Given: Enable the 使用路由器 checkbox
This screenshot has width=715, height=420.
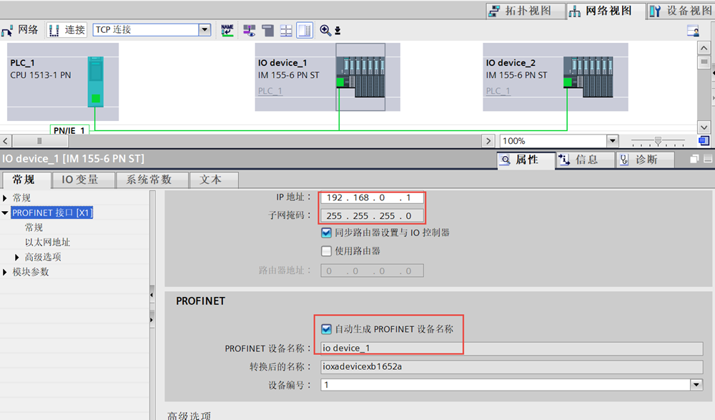Looking at the screenshot, I should 327,251.
